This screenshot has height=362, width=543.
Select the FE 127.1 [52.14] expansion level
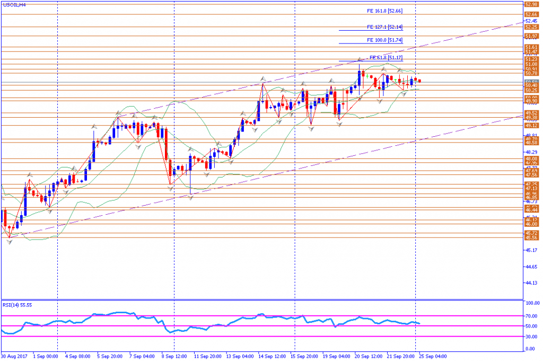click(x=384, y=27)
